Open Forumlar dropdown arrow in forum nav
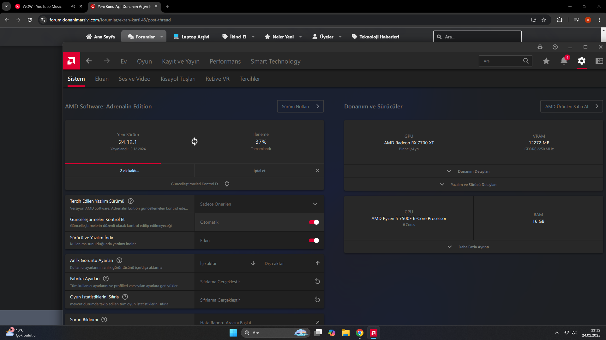 click(162, 37)
